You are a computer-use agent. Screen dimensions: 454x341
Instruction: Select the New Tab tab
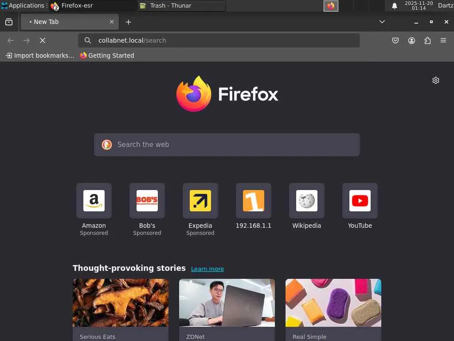coord(70,22)
